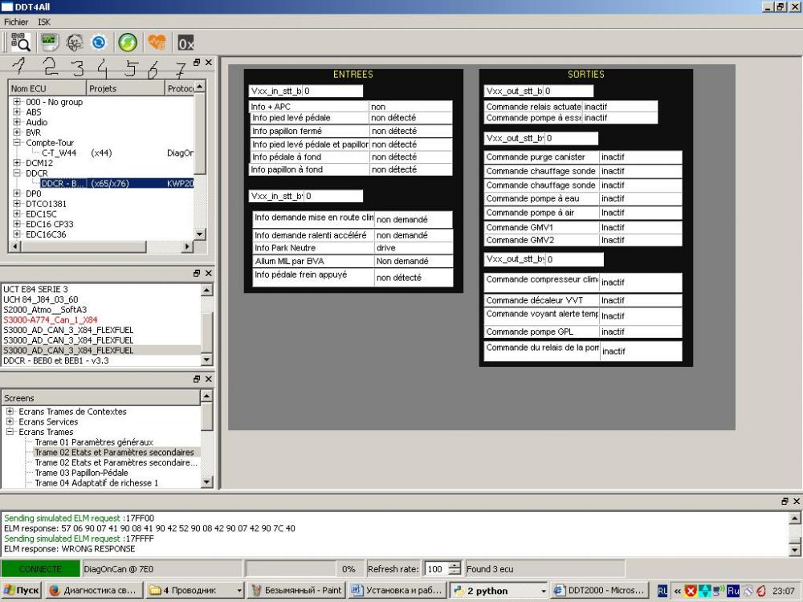This screenshot has height=602, width=803.
Task: Click the green circular arrow toolbar icon
Action: pos(128,42)
